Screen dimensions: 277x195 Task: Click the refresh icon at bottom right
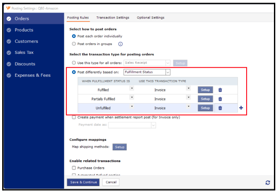point(267,183)
